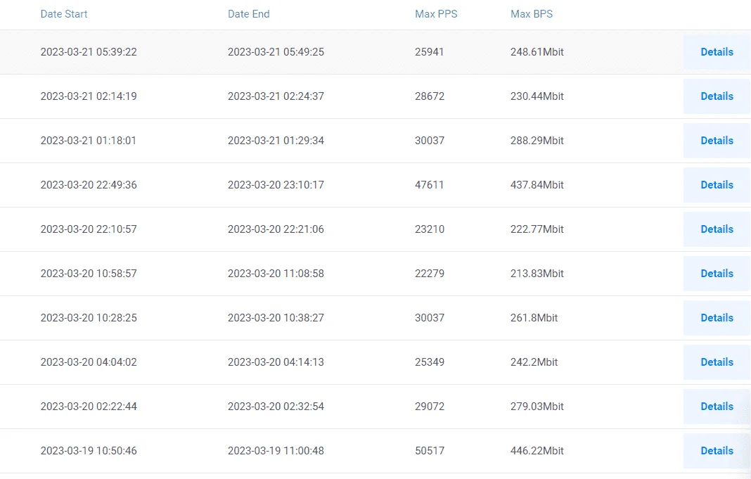Select the 50517 Max PPS value
The width and height of the screenshot is (751, 479).
point(430,451)
